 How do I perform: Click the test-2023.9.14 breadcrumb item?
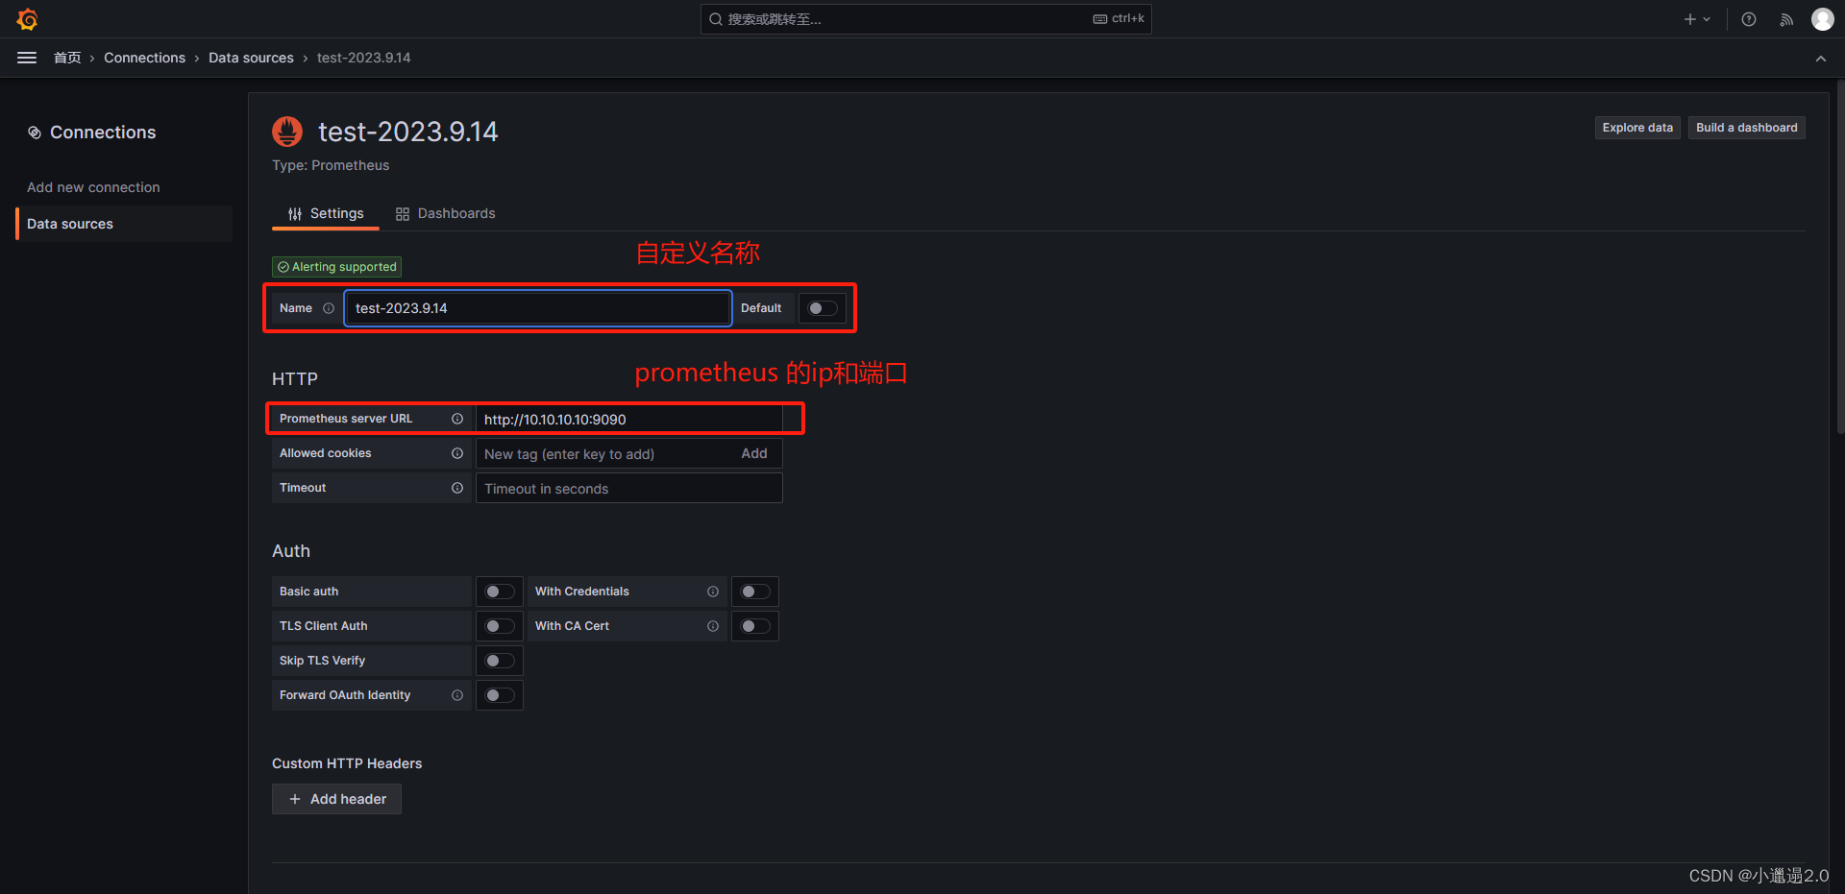363,58
